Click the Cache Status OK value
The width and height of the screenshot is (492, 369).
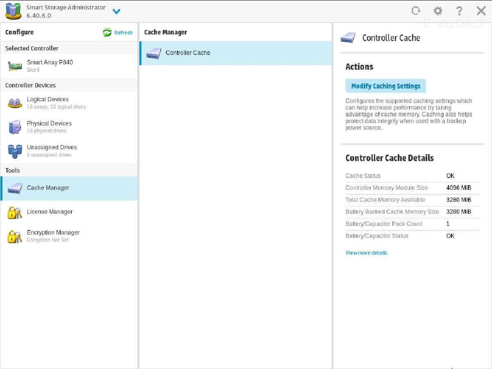(450, 176)
